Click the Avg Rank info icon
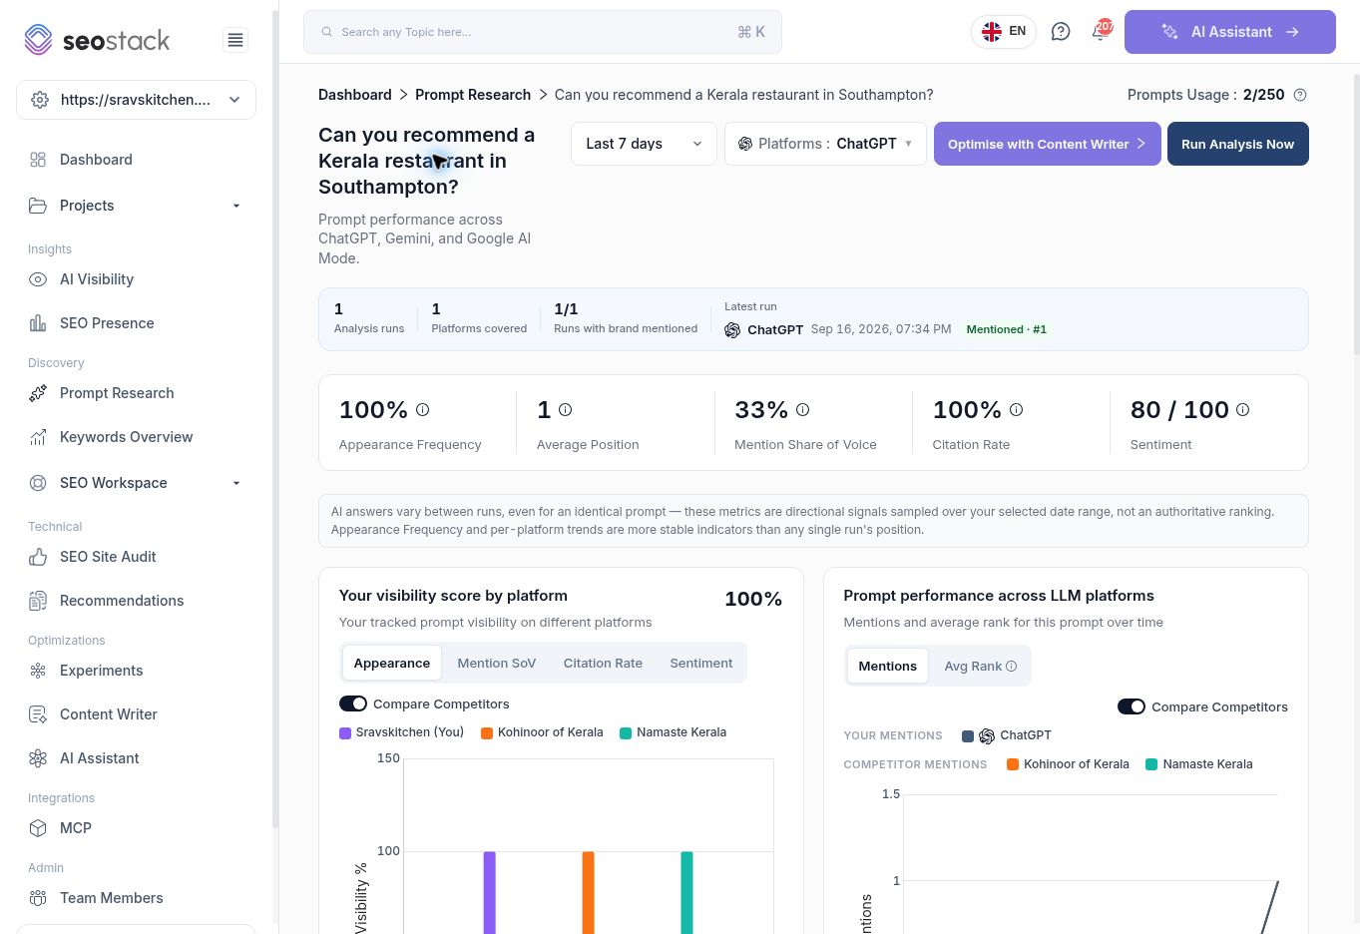1360x934 pixels. [x=1012, y=667]
